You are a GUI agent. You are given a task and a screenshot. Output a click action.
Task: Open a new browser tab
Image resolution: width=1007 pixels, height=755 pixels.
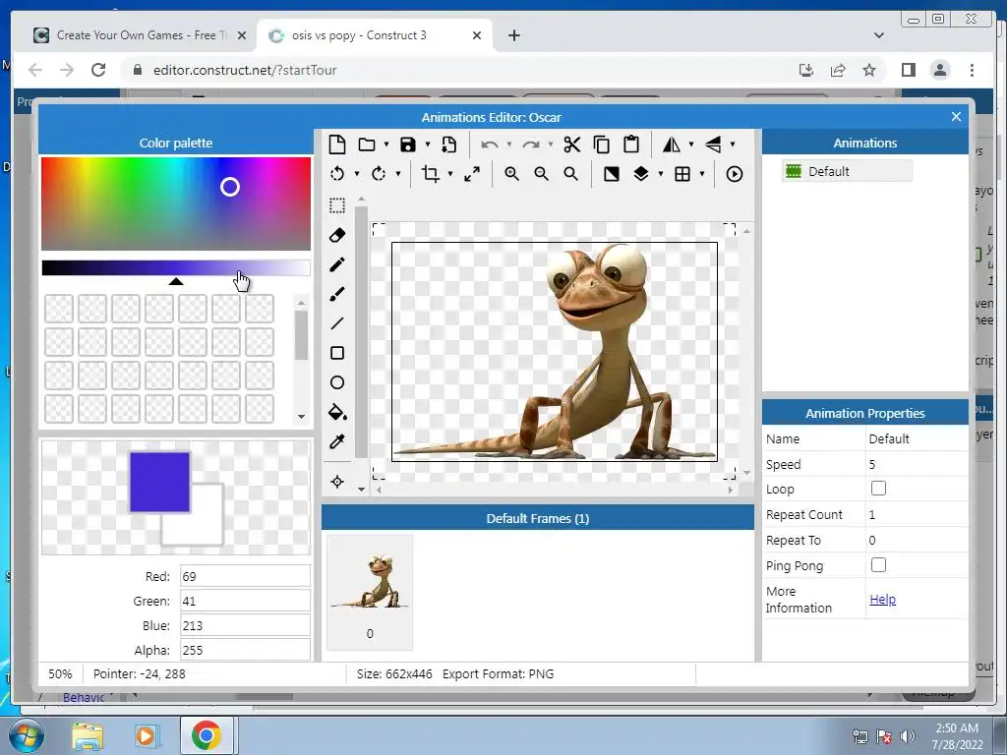pyautogui.click(x=513, y=35)
